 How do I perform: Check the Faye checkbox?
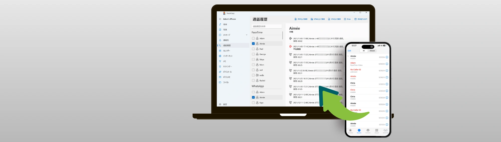pyautogui.click(x=253, y=103)
